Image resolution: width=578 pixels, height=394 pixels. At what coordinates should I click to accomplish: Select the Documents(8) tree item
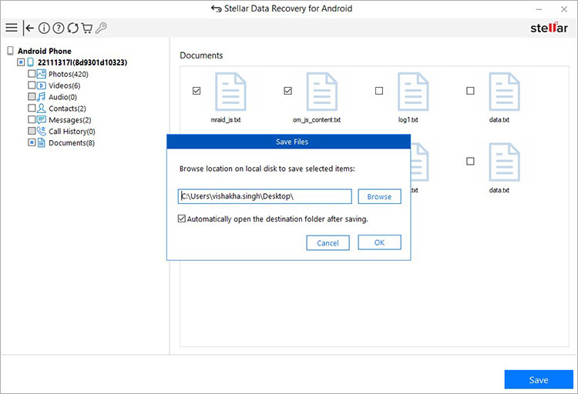point(72,142)
